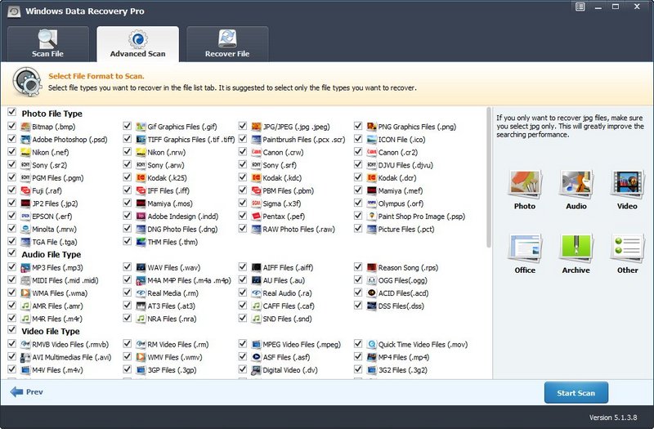Screen dimensions: 654x429
Task: Click the Mamiya (.mef) label
Action: (x=401, y=191)
